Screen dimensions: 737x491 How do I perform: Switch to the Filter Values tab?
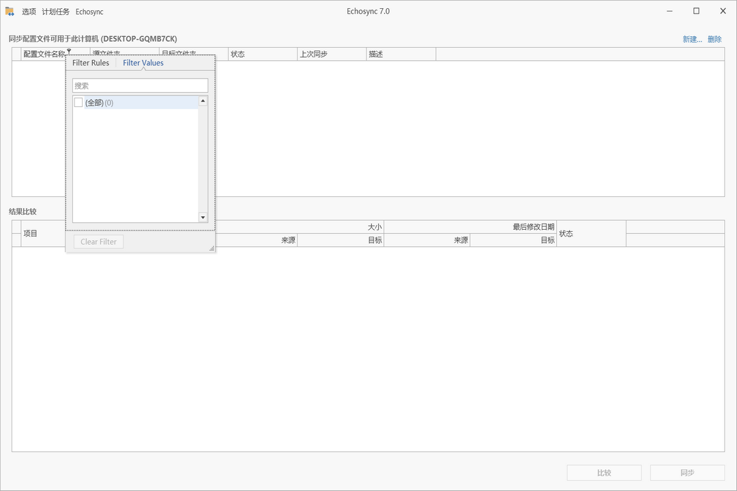pyautogui.click(x=143, y=62)
